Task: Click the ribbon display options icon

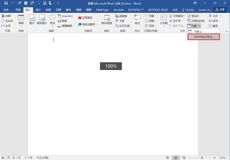Action: [x=195, y=3]
